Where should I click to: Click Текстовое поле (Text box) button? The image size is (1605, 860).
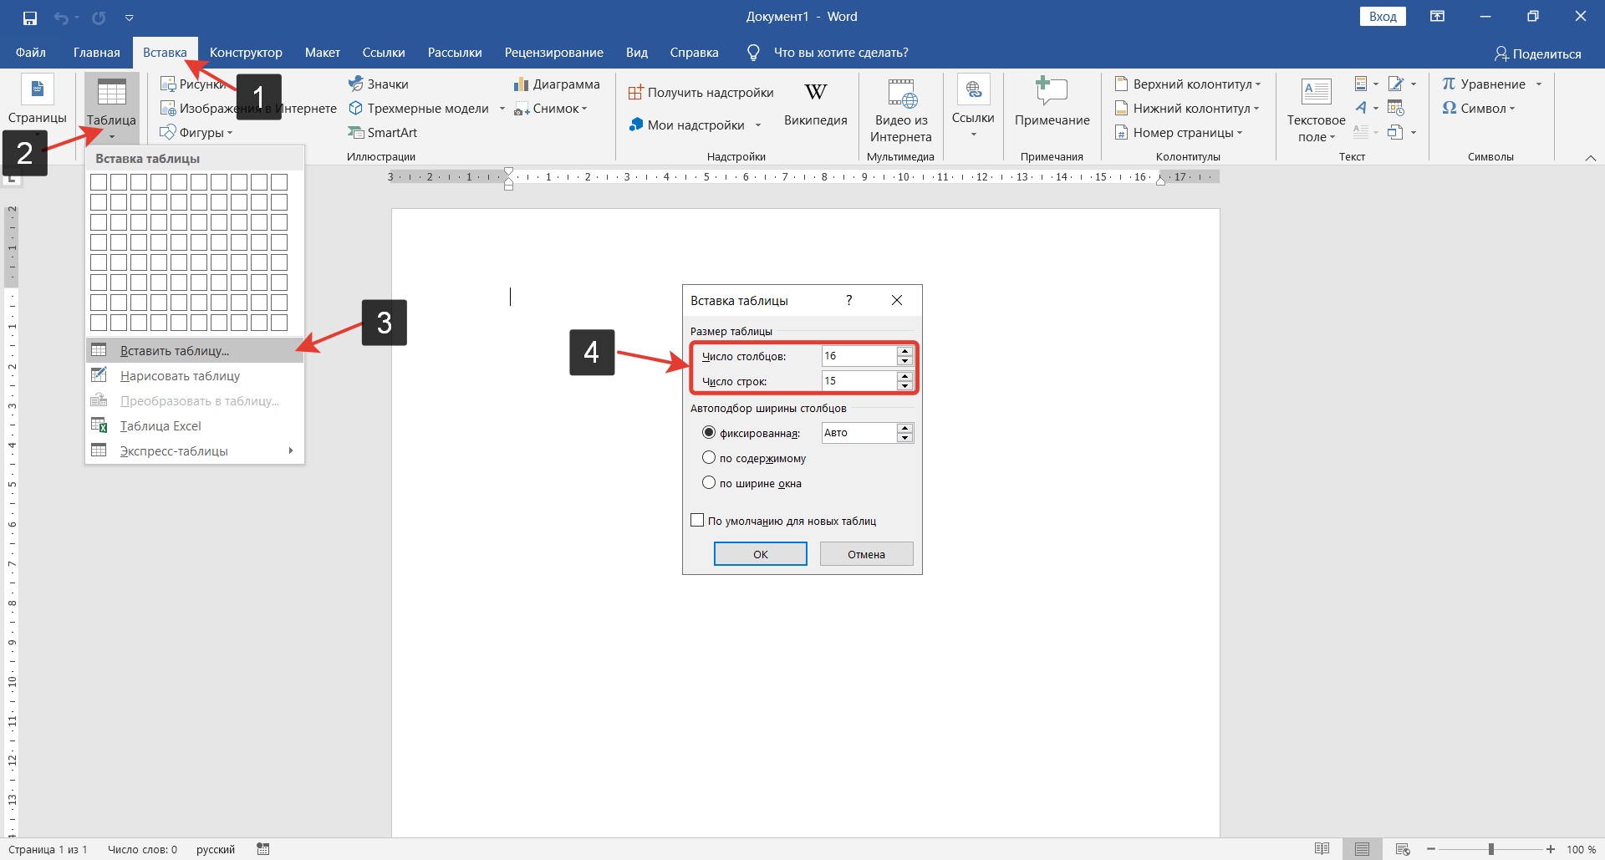coord(1316,109)
